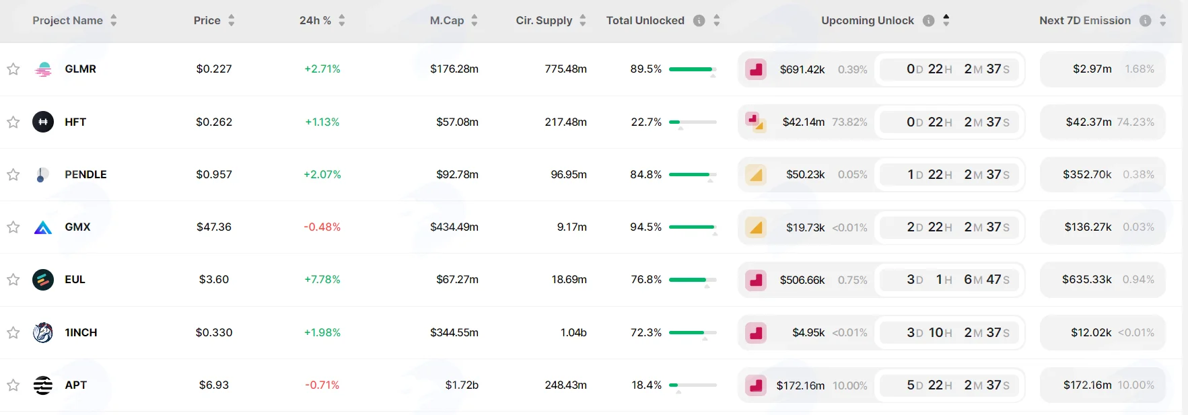Viewport: 1188px width, 415px height.
Task: Click the 1INCH unicorn logo icon
Action: [x=43, y=332]
